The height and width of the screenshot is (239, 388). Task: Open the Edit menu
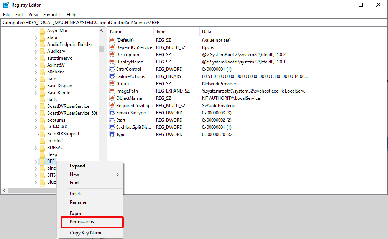tap(19, 14)
